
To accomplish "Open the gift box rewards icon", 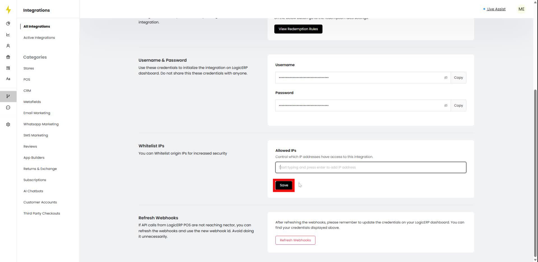I will point(8,57).
